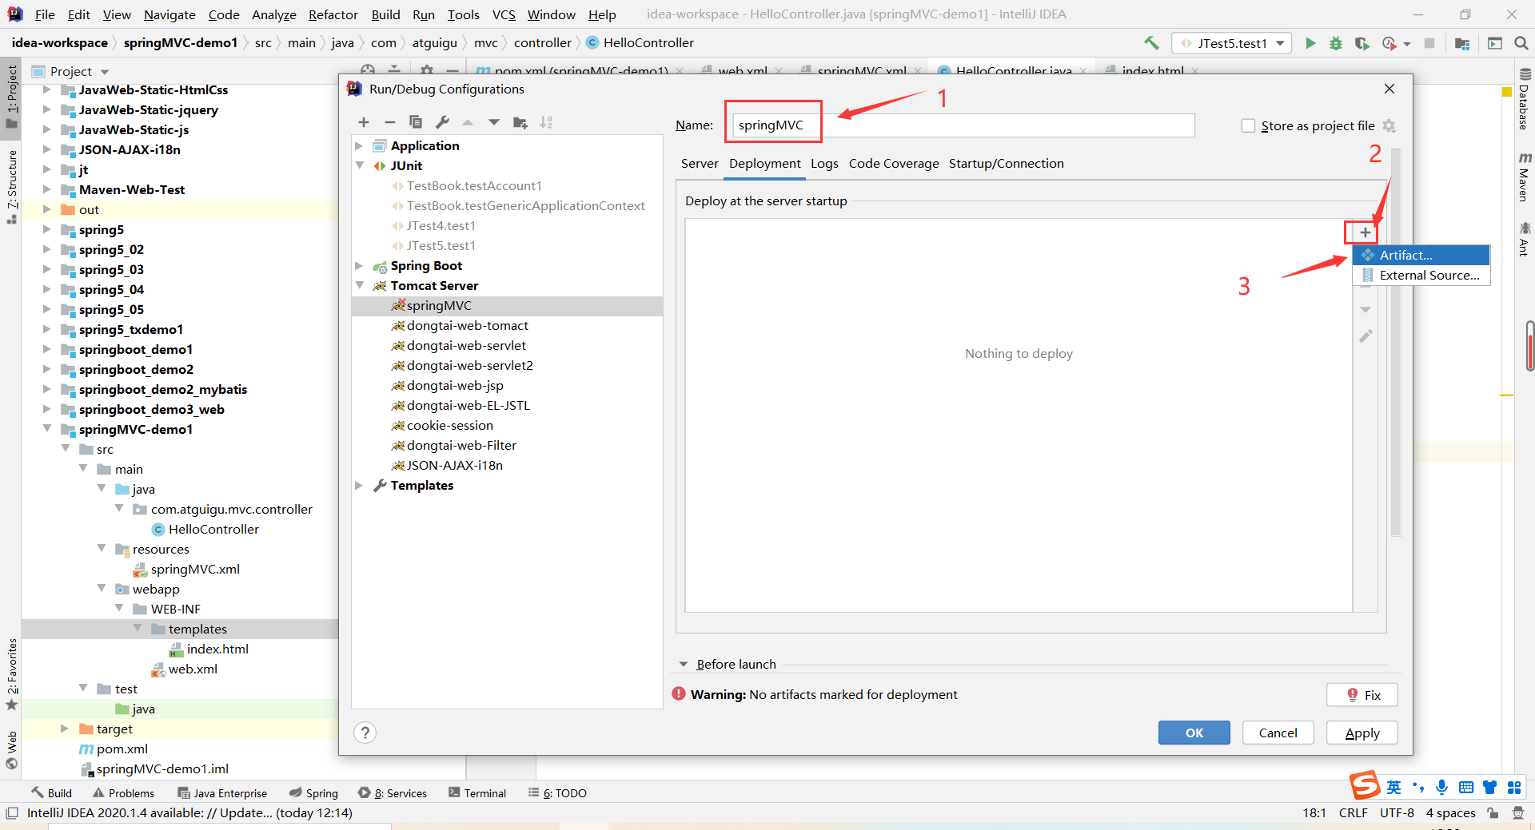
Task: Click the edit artifact pencil icon
Action: pyautogui.click(x=1366, y=336)
